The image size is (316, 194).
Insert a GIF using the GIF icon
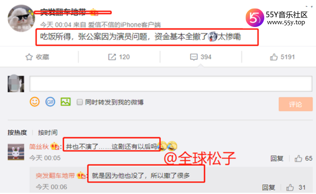50,102
